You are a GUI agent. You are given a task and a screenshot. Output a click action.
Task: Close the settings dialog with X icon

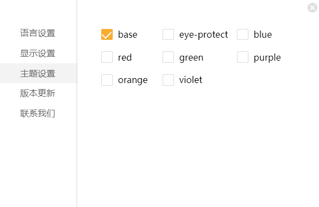pyautogui.click(x=312, y=8)
